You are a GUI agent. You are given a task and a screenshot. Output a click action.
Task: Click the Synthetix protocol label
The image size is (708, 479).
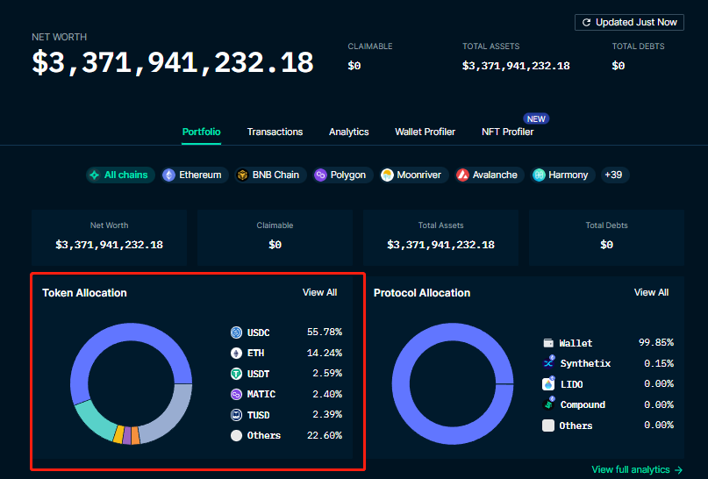coord(585,363)
